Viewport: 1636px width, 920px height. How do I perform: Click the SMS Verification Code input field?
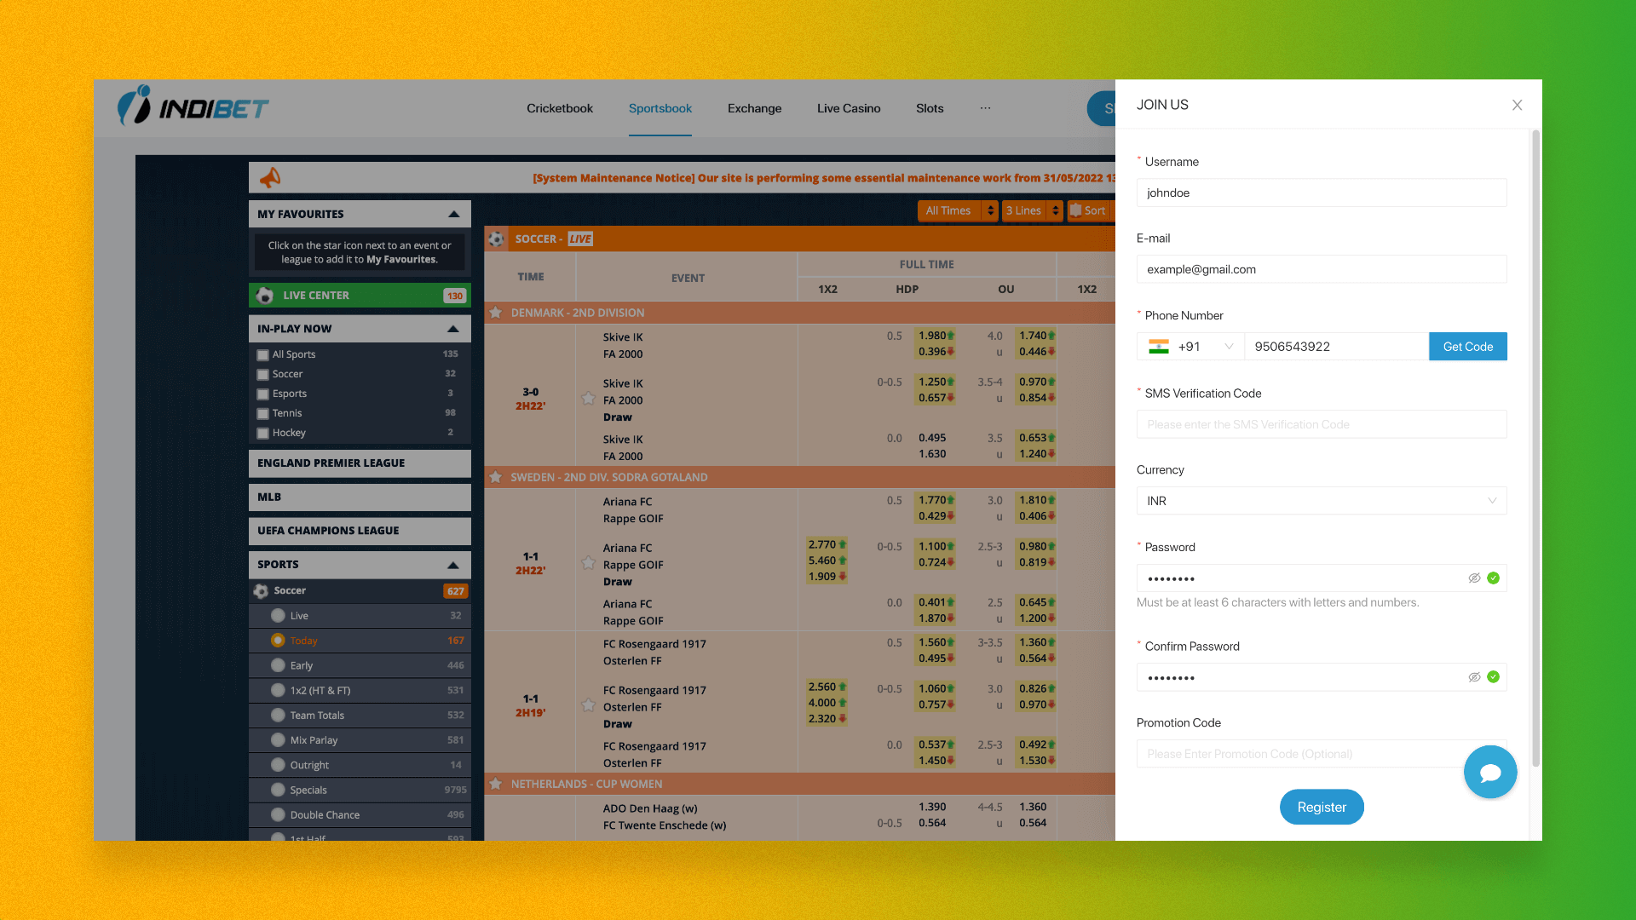point(1322,424)
